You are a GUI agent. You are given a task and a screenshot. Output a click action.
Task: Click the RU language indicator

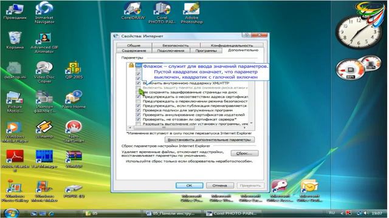tap(332, 213)
